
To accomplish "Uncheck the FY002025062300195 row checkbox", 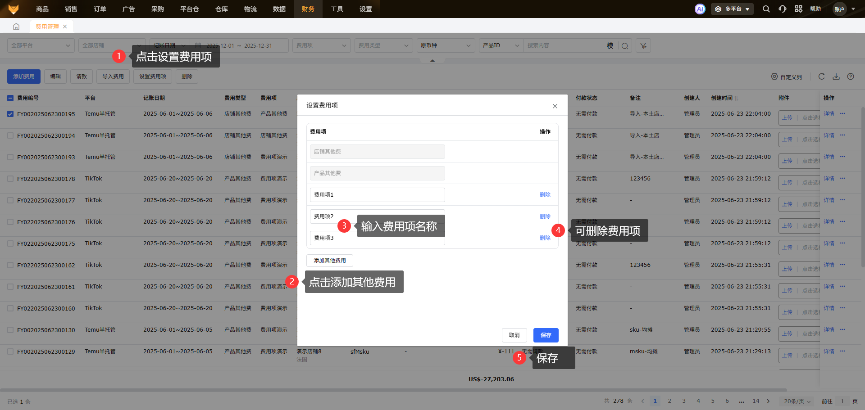I will pos(10,114).
